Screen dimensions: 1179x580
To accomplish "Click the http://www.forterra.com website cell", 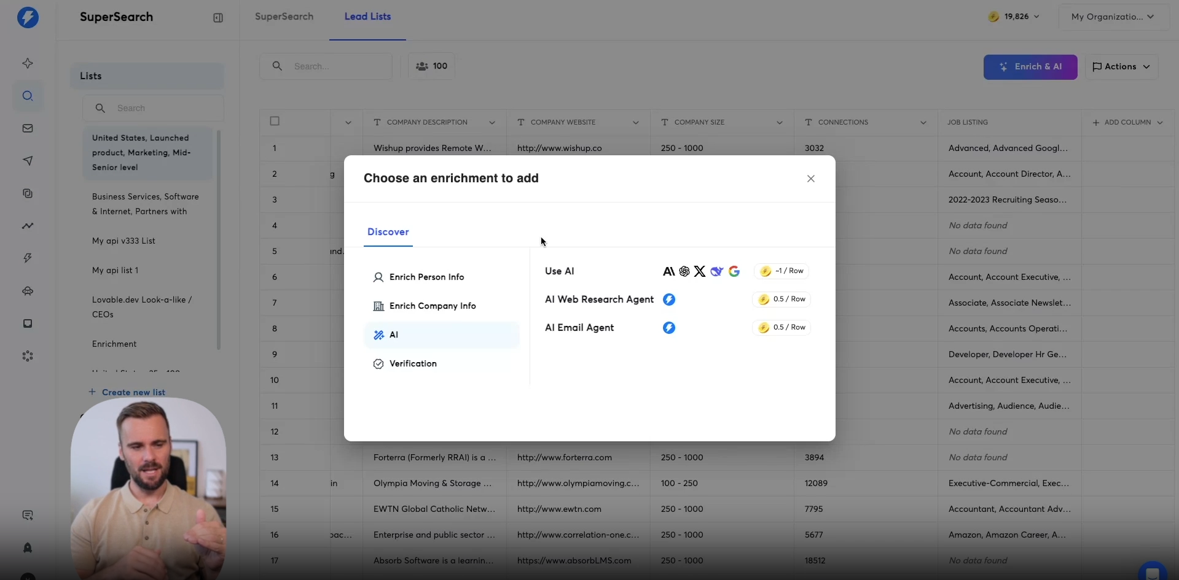I will tap(578, 457).
